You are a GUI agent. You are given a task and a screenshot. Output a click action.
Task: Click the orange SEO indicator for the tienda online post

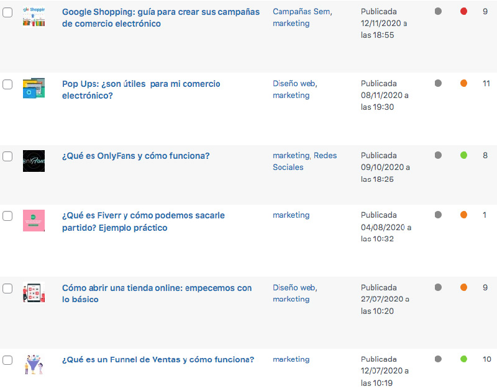click(x=463, y=287)
